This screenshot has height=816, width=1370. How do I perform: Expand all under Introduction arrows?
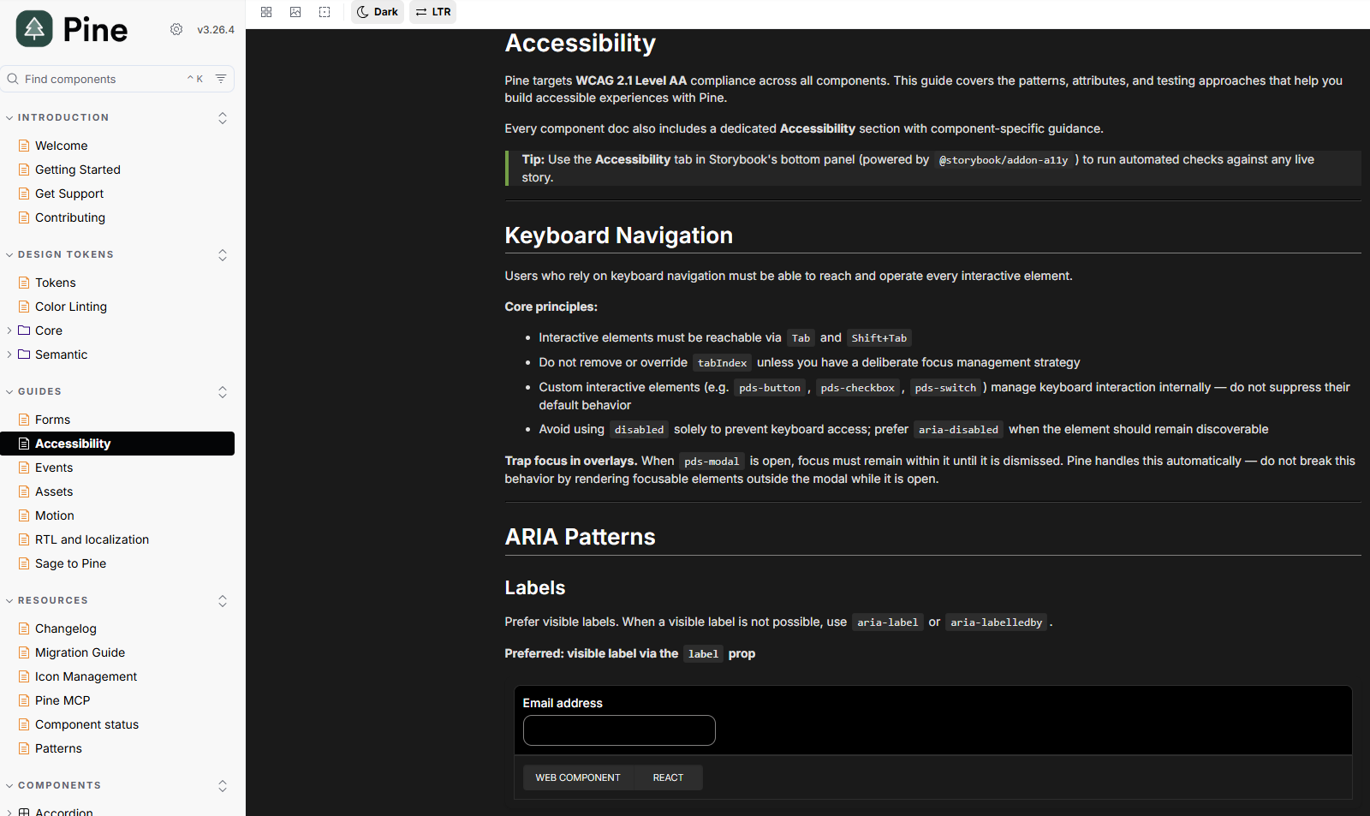pyautogui.click(x=223, y=118)
